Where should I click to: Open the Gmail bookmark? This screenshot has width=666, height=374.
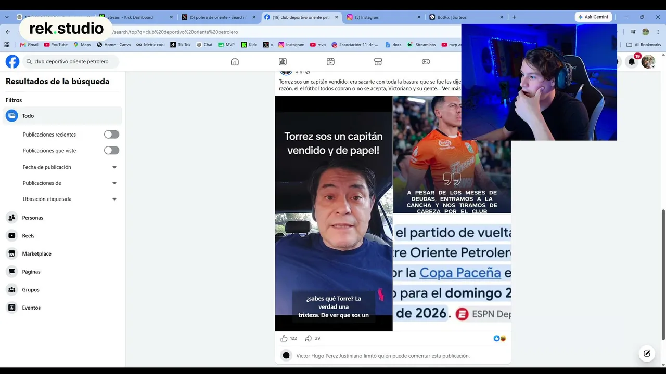[29, 45]
